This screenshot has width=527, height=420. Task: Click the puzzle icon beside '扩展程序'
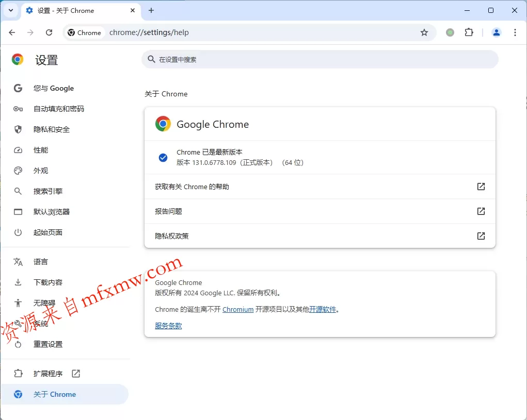click(18, 374)
